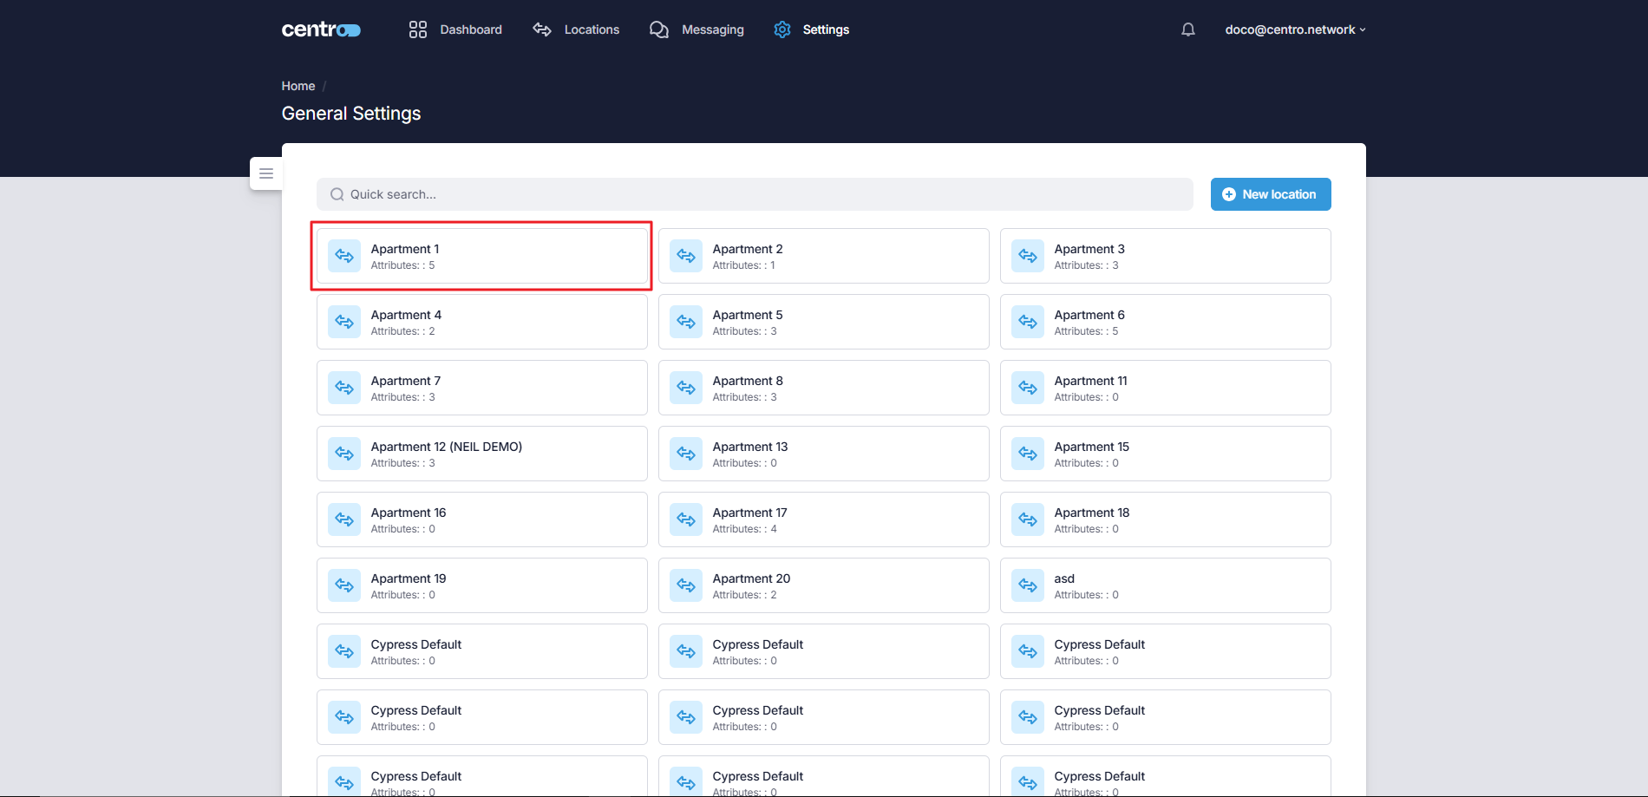
Task: Click the icon on Apartment 20 card
Action: point(686,585)
